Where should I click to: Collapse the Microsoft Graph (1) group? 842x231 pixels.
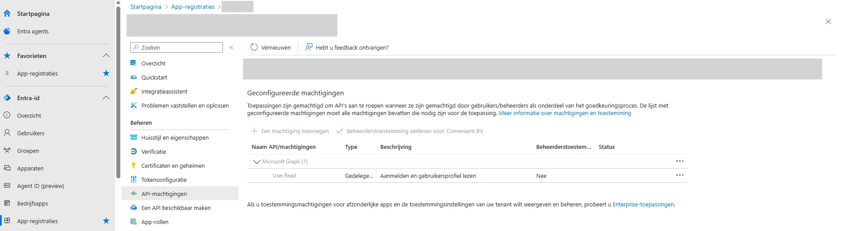point(256,162)
